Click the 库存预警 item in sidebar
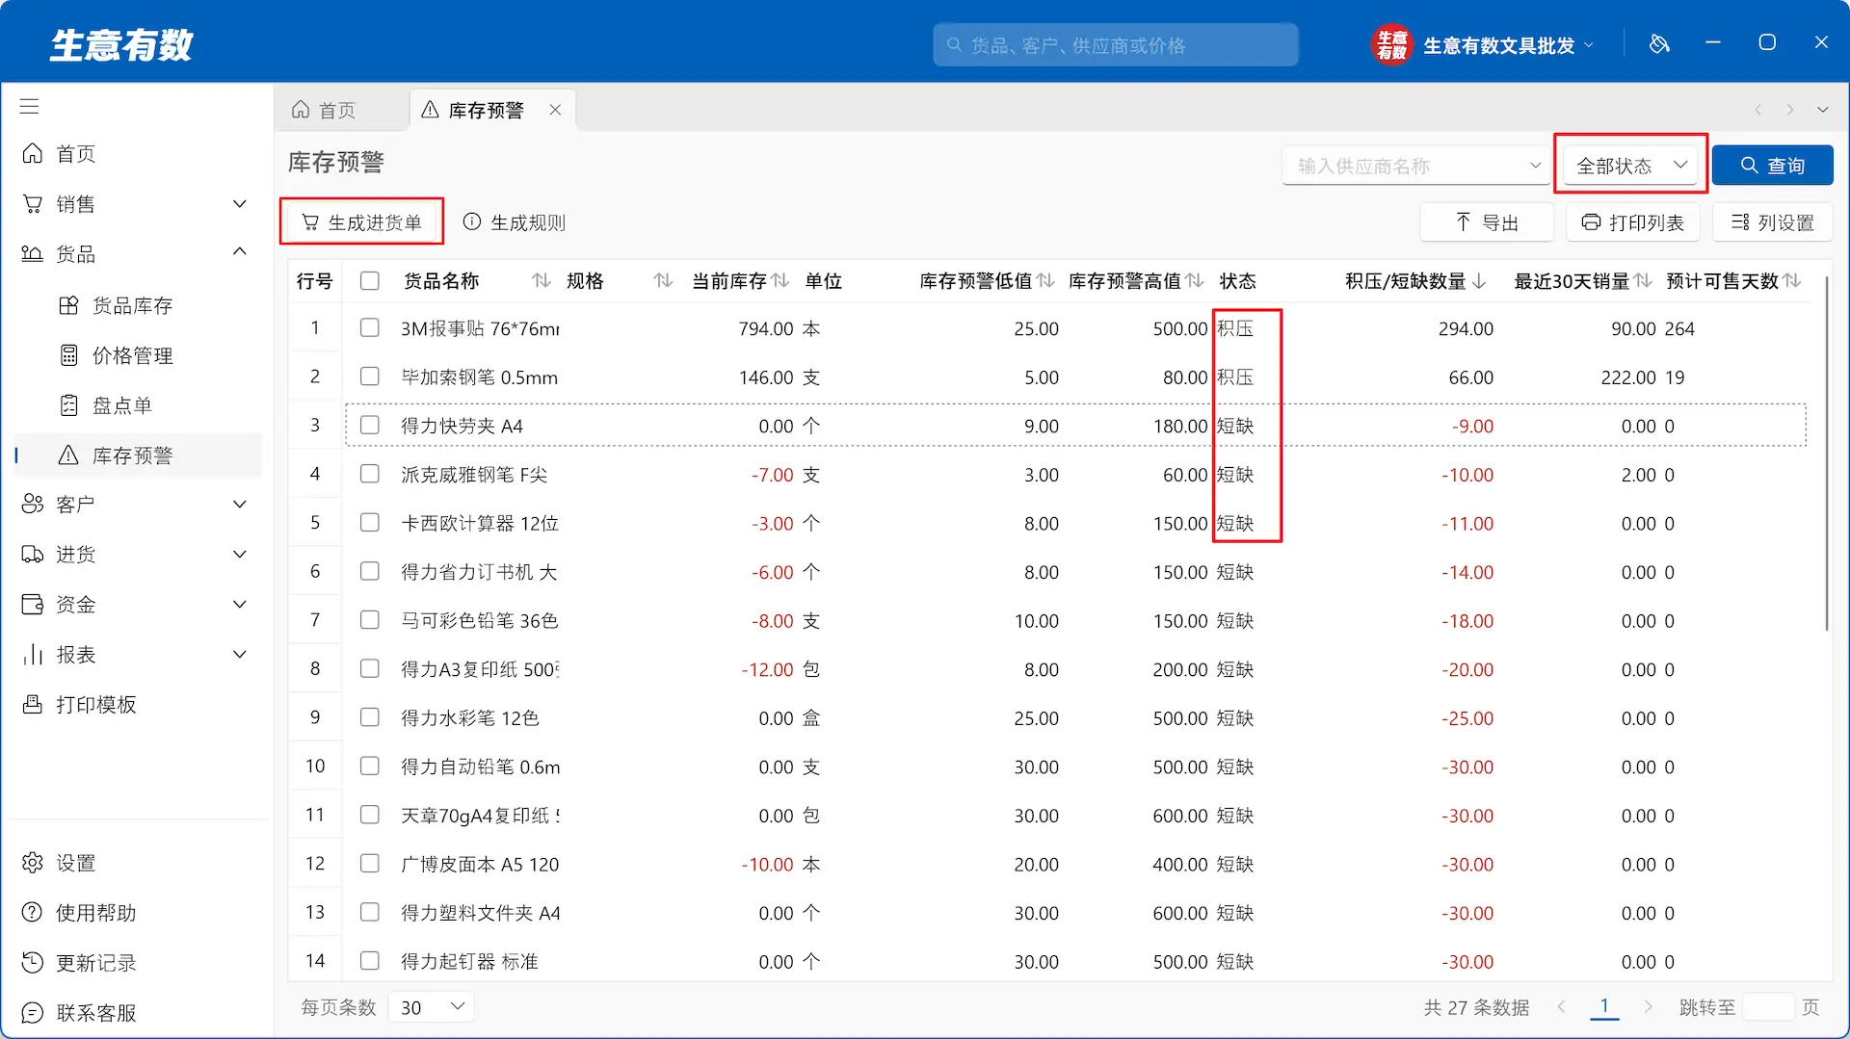Screen dimensions: 1850x1039 pyautogui.click(x=139, y=455)
